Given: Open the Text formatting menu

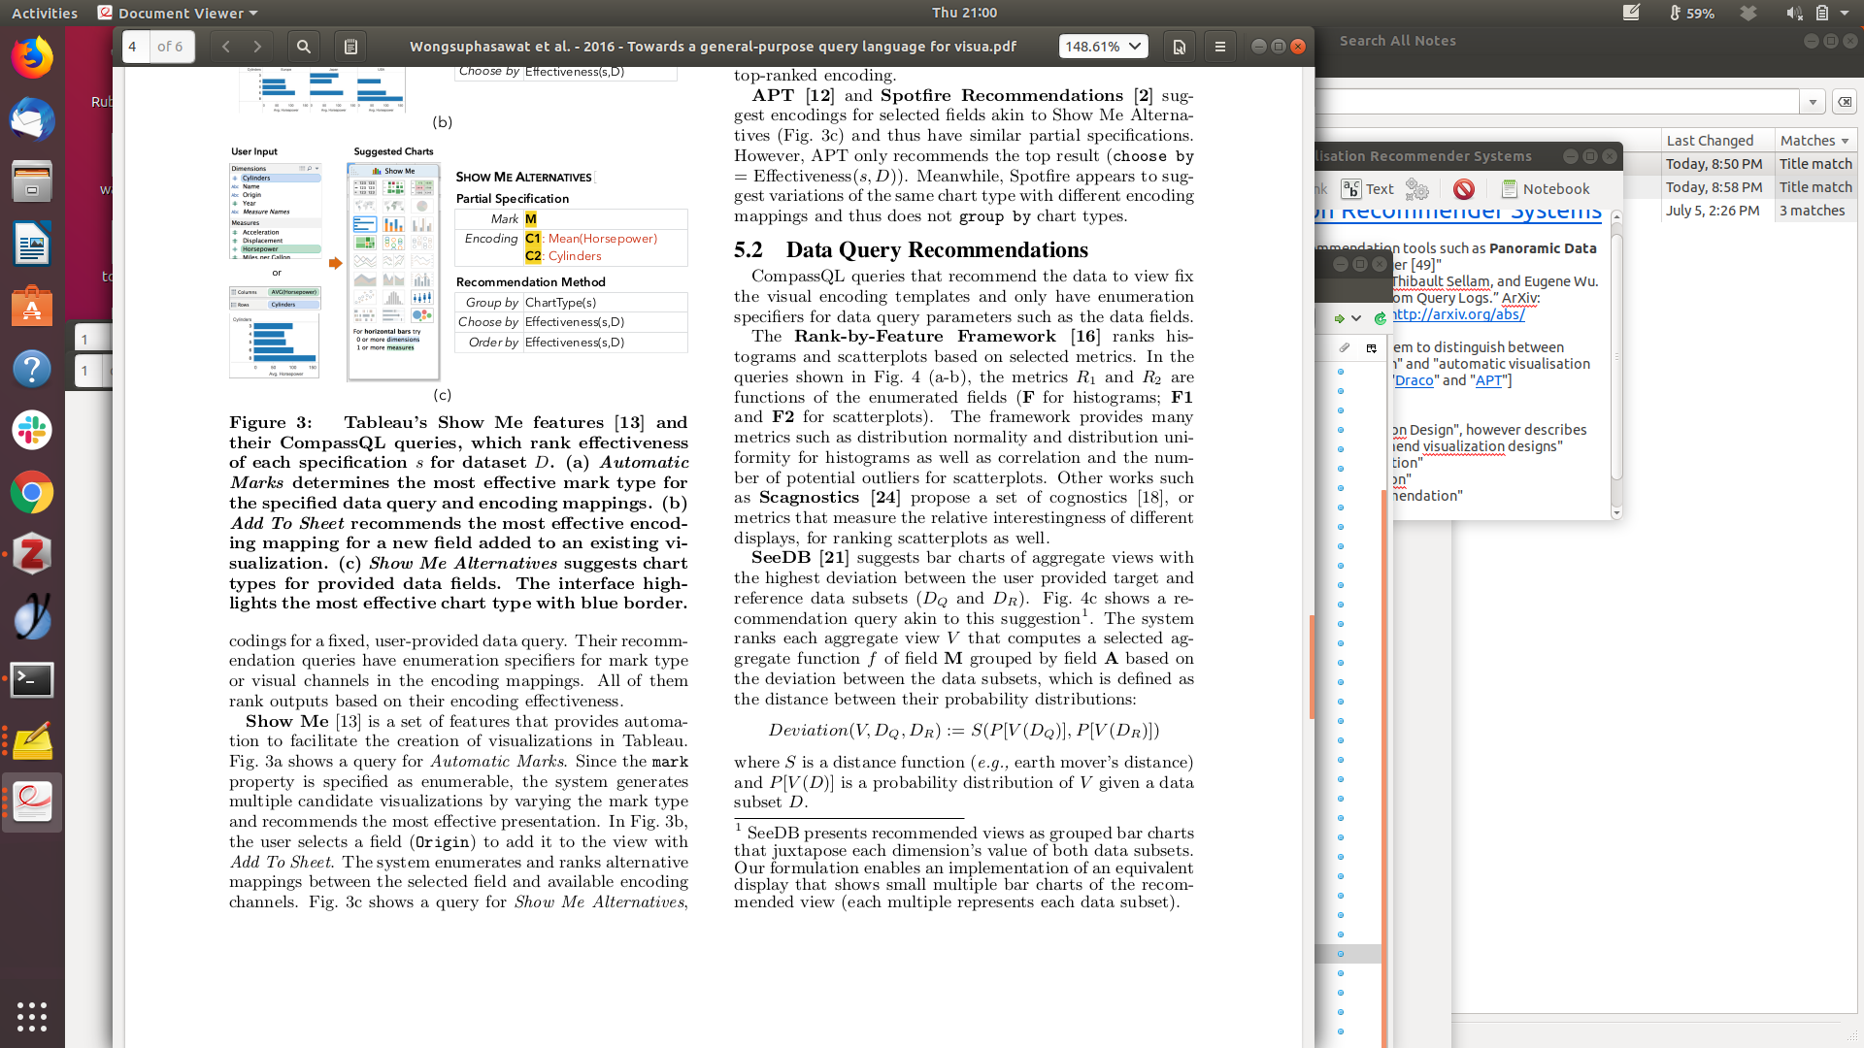Looking at the screenshot, I should tap(1368, 189).
